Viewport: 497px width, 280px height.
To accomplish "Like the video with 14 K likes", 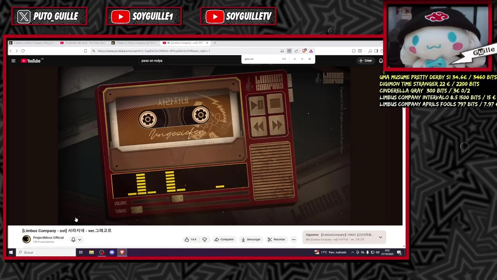I will point(191,240).
